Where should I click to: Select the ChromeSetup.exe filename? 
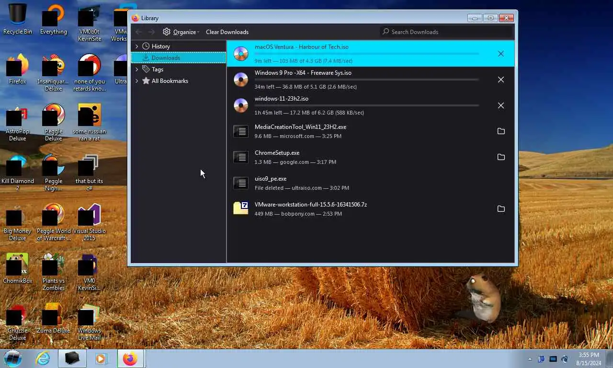pos(277,153)
